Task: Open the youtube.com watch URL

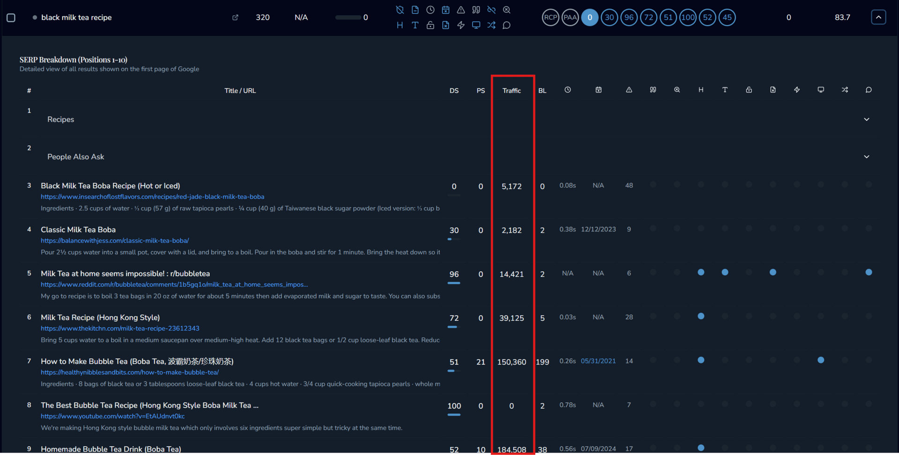Action: (x=113, y=417)
